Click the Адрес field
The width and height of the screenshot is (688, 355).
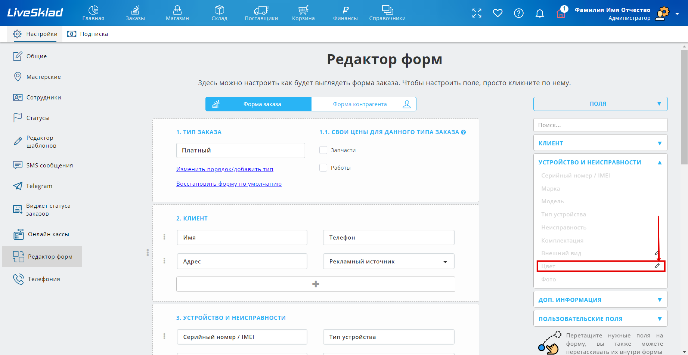[242, 261]
